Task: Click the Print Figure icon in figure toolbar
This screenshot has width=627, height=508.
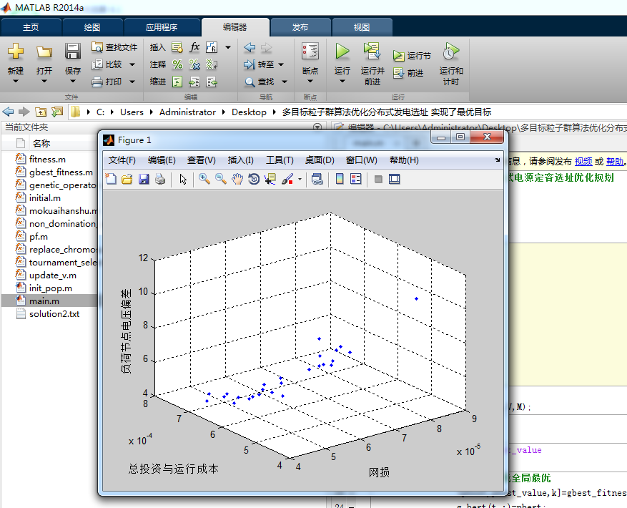Action: tap(160, 179)
